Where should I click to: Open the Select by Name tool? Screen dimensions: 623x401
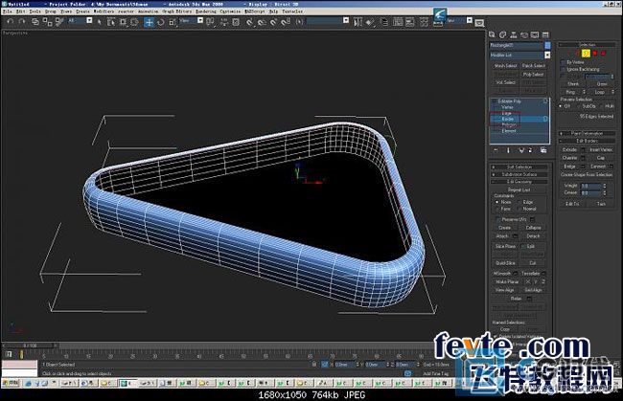(x=111, y=22)
